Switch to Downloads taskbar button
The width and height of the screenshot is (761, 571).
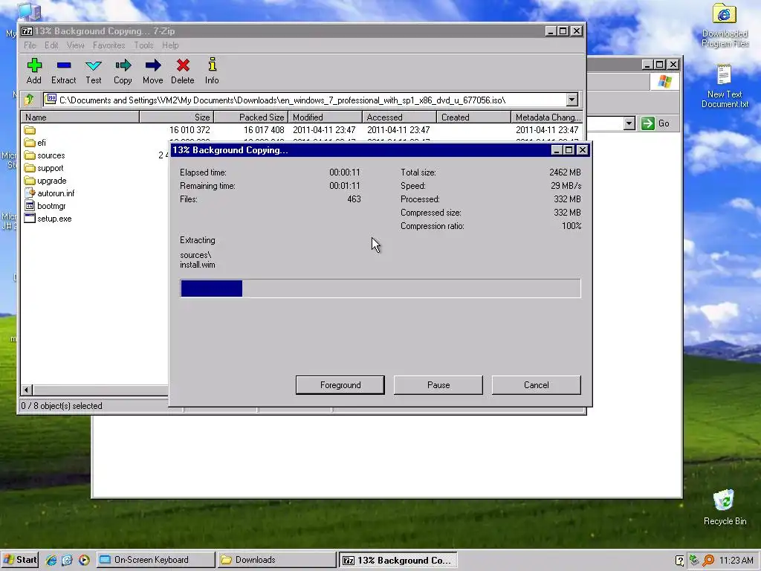pyautogui.click(x=276, y=560)
